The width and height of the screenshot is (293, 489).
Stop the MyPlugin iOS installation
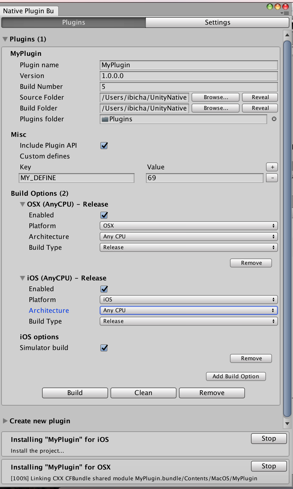269,439
